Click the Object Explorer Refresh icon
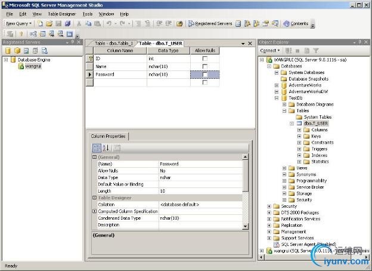Viewport: 372px width, 271px height. coord(307,50)
